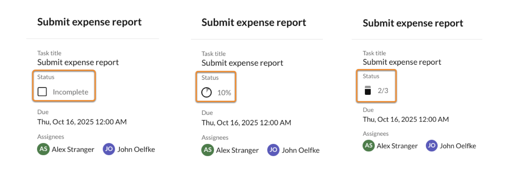The image size is (525, 176).
Task: Click Alex Stranger name in the first card
Action: [73, 150]
